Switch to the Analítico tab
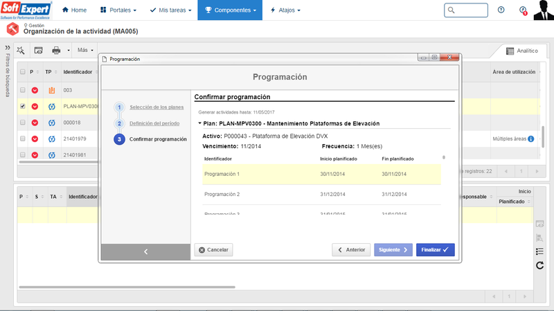 tap(522, 51)
